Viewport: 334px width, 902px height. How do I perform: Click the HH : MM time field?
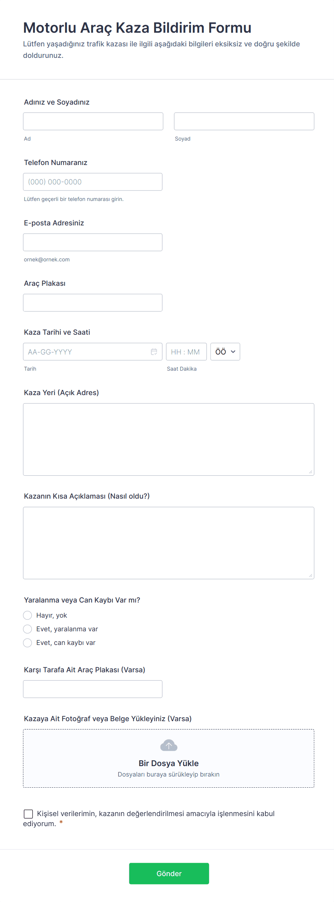[186, 352]
